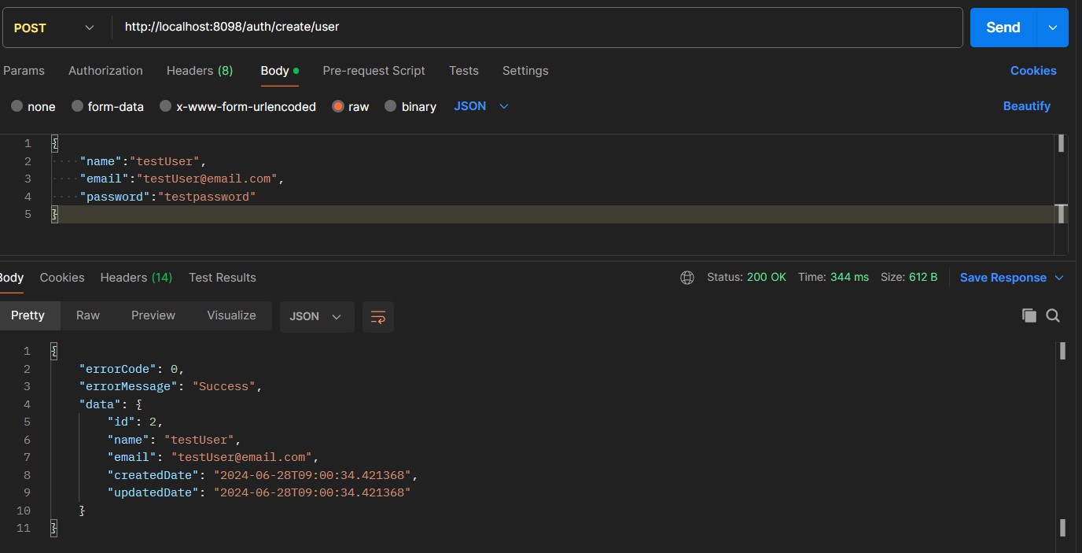The width and height of the screenshot is (1082, 553).
Task: Select the raw body type radio button
Action: tap(338, 106)
